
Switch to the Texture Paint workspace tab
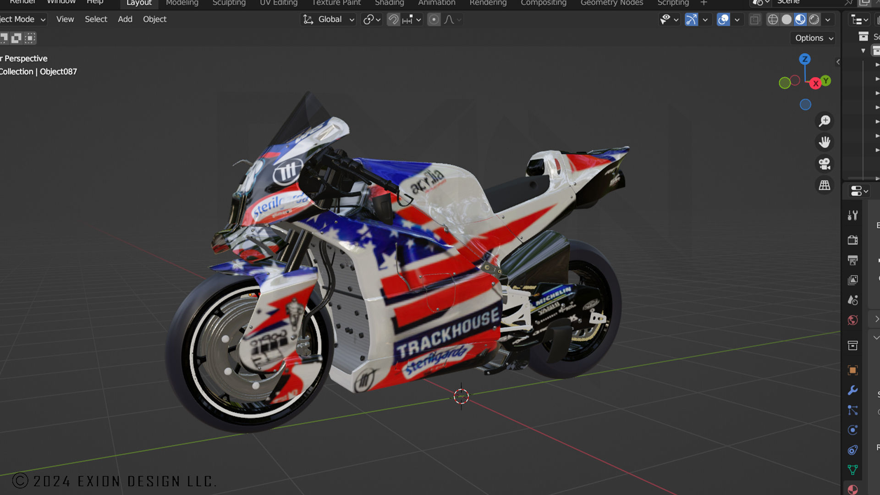point(336,3)
